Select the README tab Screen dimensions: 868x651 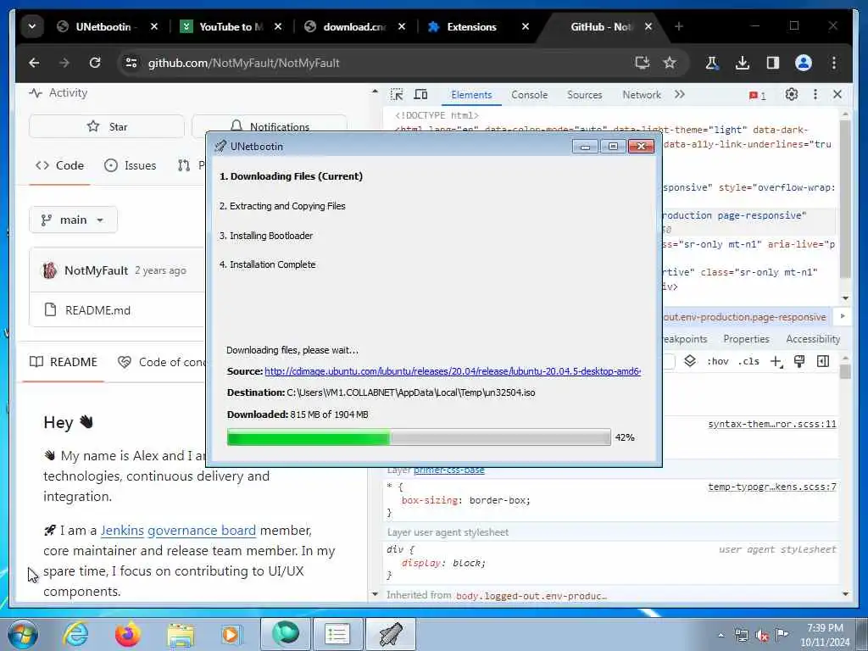63,362
